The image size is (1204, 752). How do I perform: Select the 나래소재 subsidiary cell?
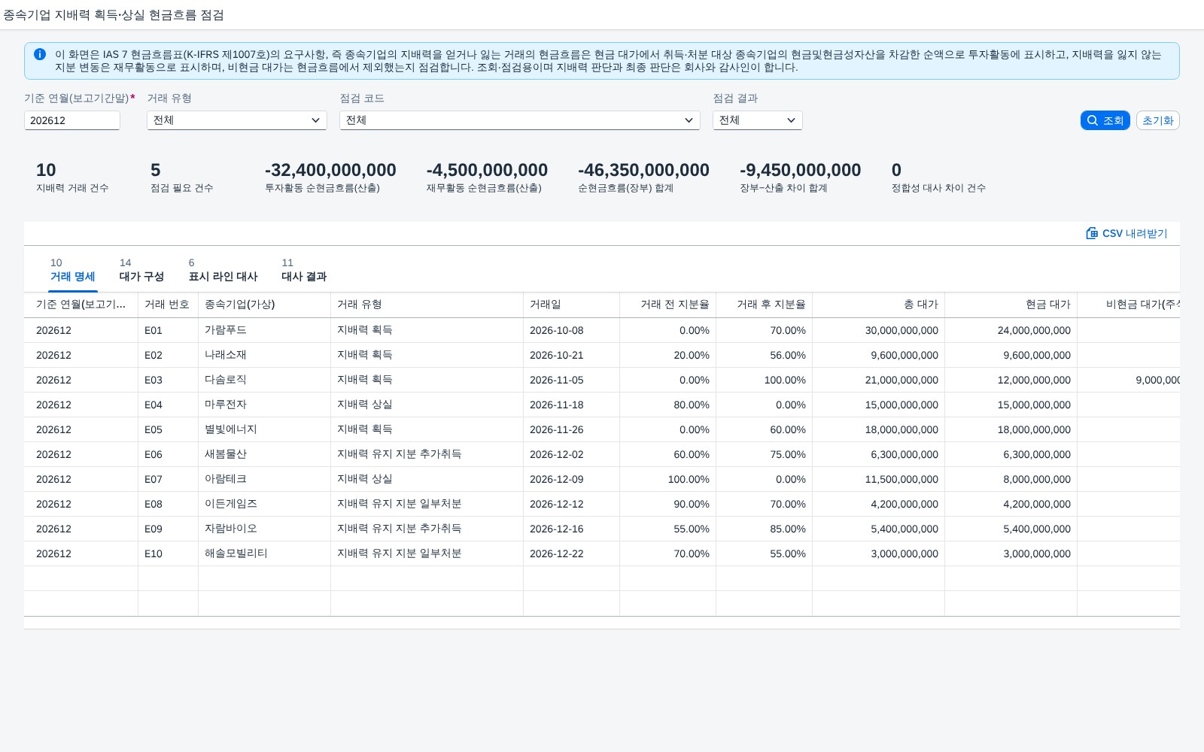264,355
